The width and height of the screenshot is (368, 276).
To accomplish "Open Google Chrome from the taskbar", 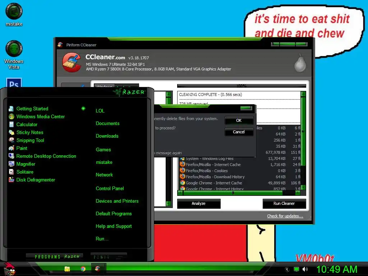I will point(83,269).
